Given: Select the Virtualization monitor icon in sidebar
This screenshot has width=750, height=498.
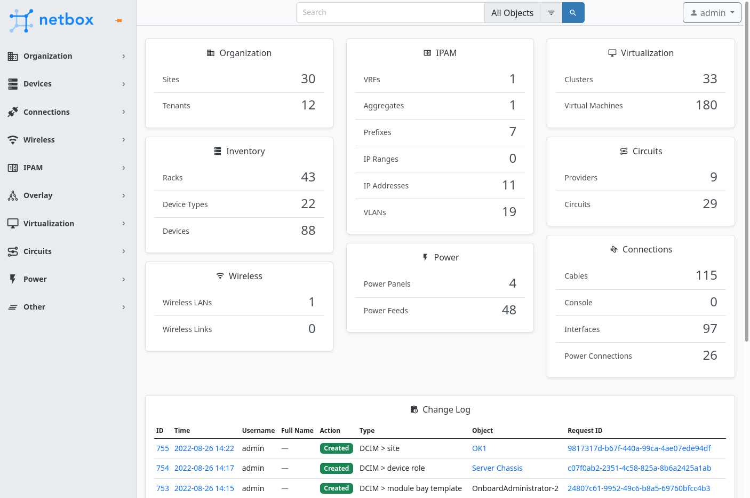Looking at the screenshot, I should [13, 223].
